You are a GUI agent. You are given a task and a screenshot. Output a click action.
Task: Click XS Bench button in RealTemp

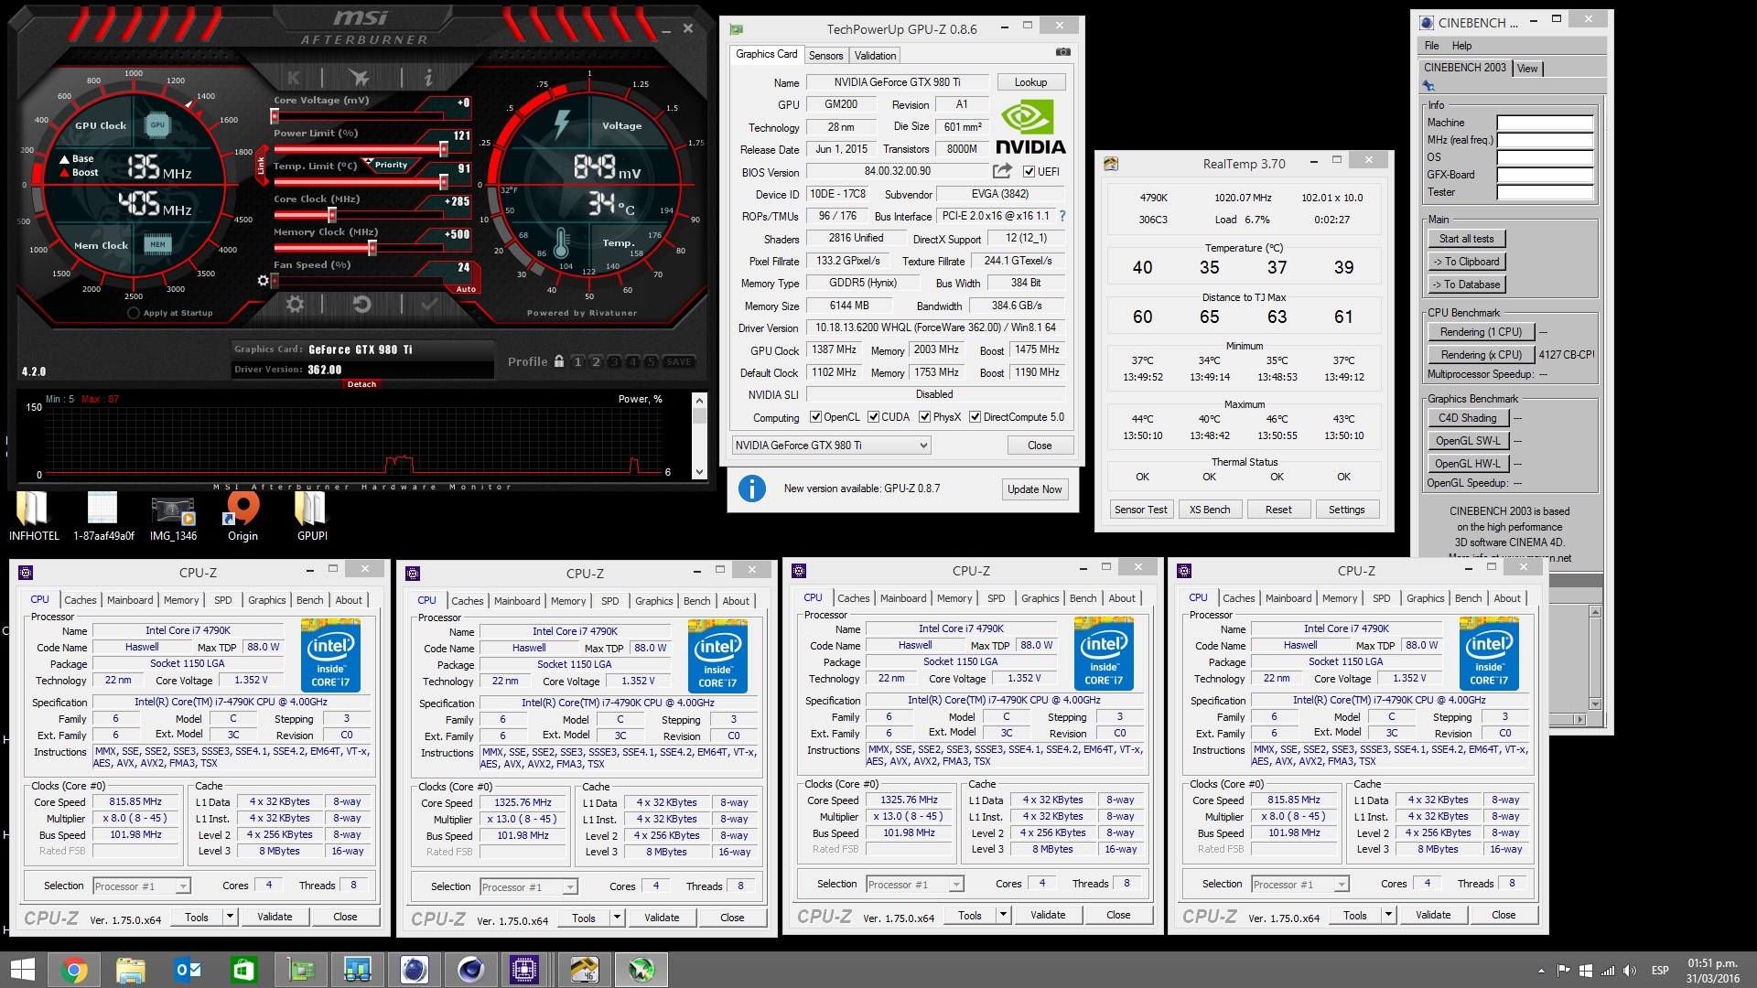tap(1209, 510)
